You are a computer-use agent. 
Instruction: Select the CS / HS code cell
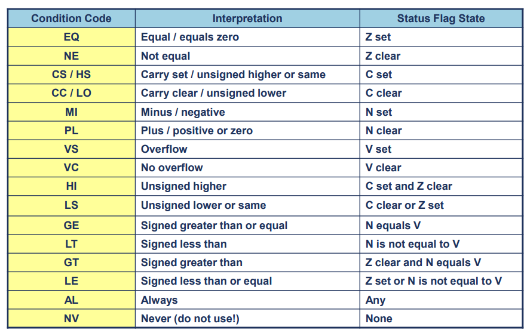pyautogui.click(x=71, y=75)
